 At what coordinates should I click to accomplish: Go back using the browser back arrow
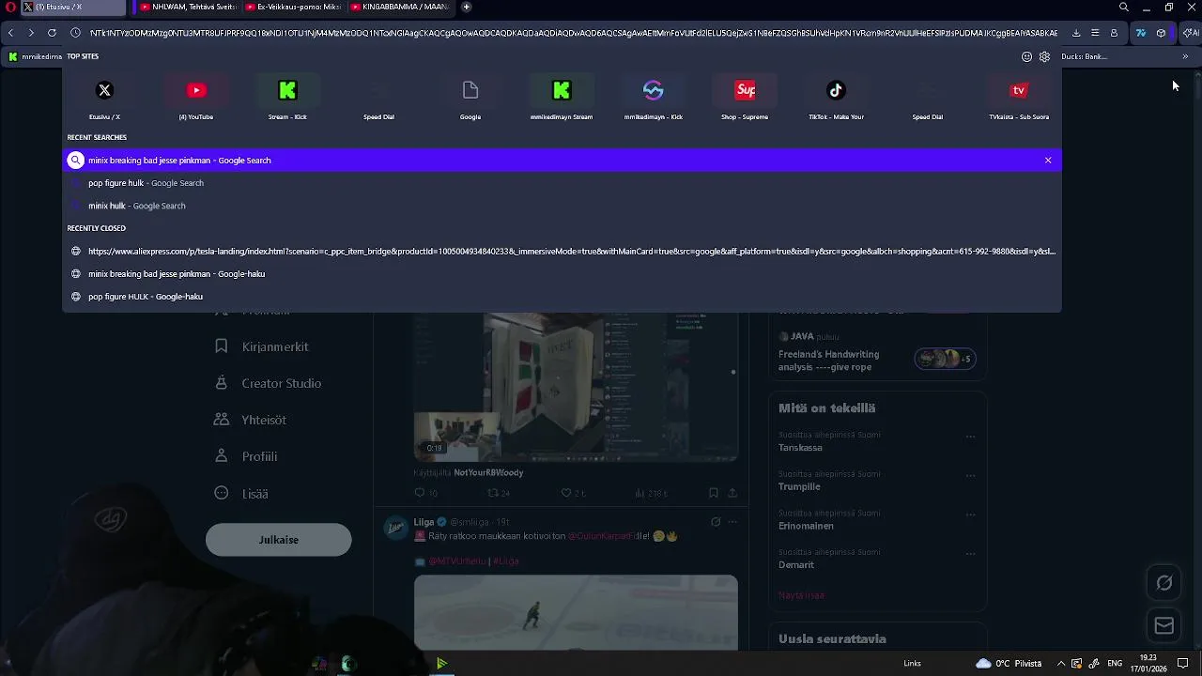10,33
